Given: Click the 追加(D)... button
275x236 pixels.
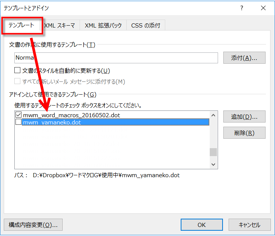Looking at the screenshot, I should coord(244,116).
